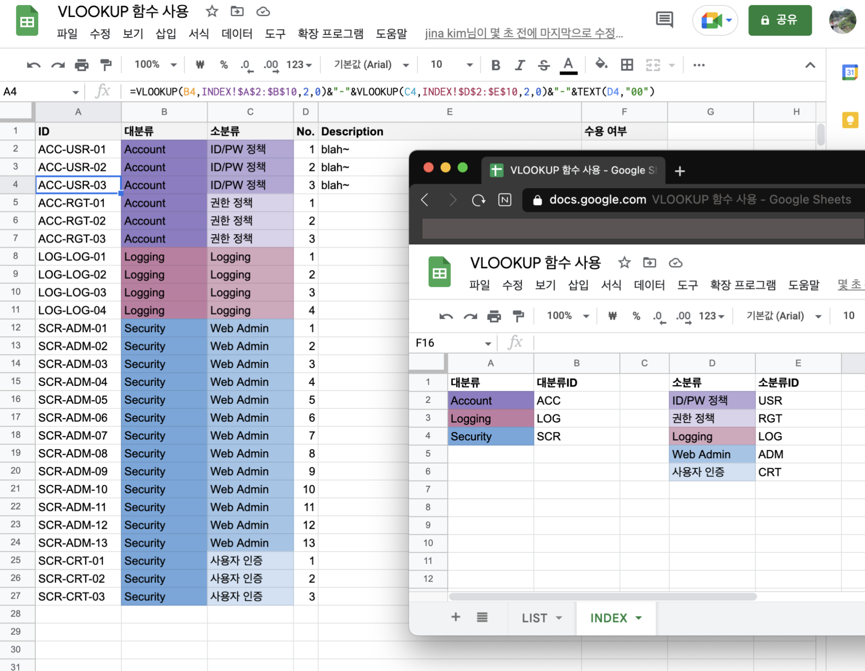Image resolution: width=865 pixels, height=671 pixels.
Task: Star the VLOOKUP document title
Action: pyautogui.click(x=212, y=12)
